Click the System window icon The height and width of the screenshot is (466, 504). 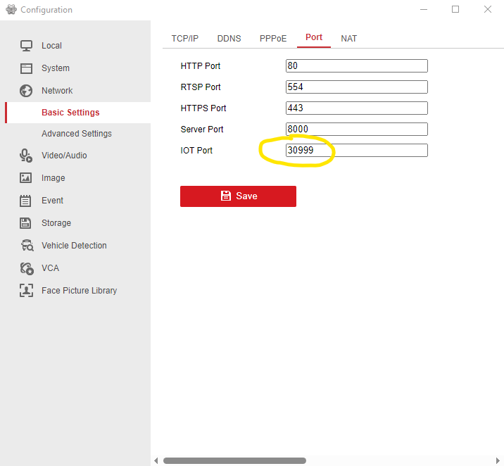(x=26, y=68)
